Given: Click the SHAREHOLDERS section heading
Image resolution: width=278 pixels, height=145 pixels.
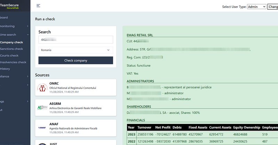Looking at the screenshot, I should click(139, 107).
